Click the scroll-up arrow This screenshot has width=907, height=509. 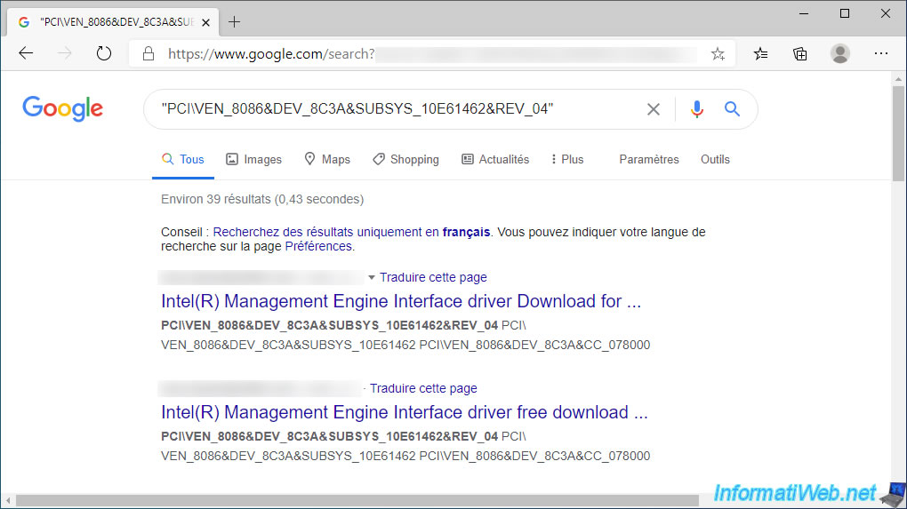[x=898, y=78]
